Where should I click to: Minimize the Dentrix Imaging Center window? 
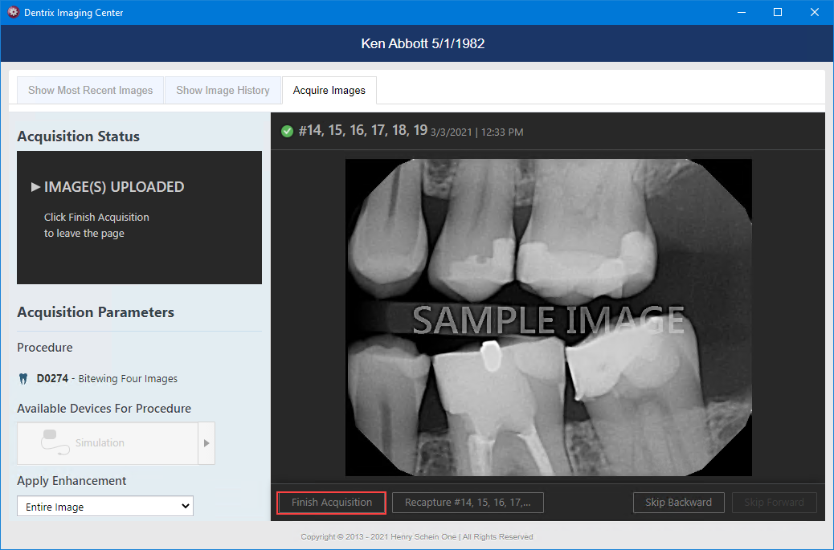point(740,13)
